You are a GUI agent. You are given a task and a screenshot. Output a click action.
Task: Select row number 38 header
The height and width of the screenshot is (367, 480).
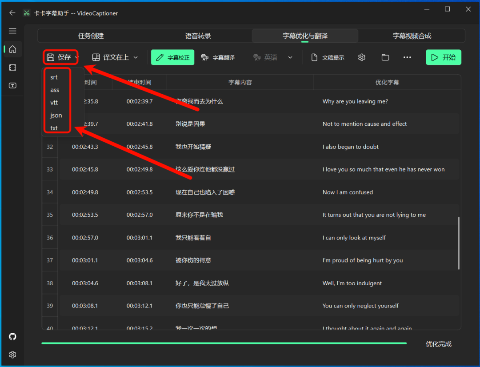pyautogui.click(x=50, y=283)
